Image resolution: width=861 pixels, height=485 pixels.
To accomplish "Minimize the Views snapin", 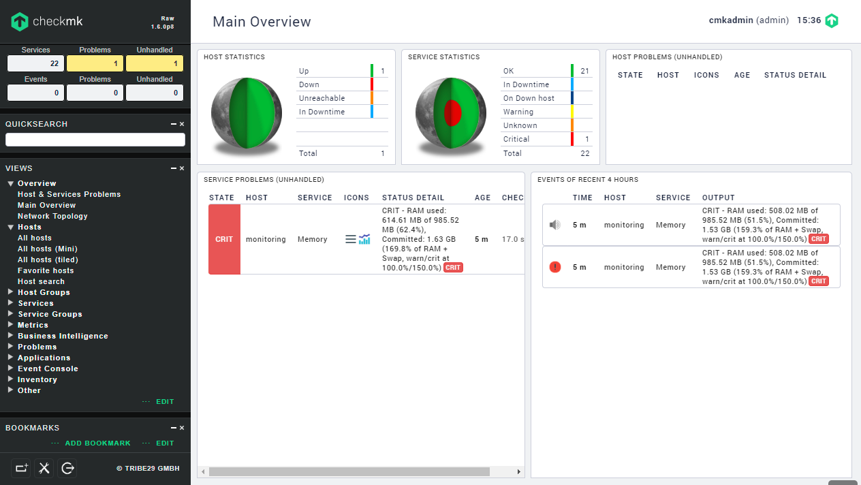I will (174, 168).
